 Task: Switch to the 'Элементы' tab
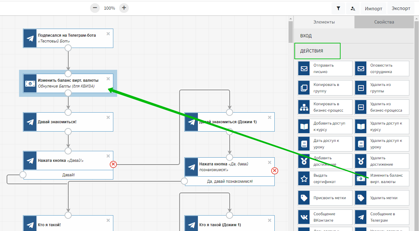tap(324, 22)
